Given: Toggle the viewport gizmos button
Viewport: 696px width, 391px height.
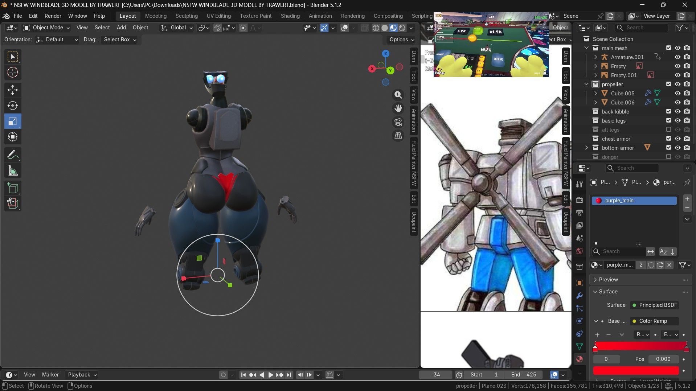Looking at the screenshot, I should coord(324,28).
